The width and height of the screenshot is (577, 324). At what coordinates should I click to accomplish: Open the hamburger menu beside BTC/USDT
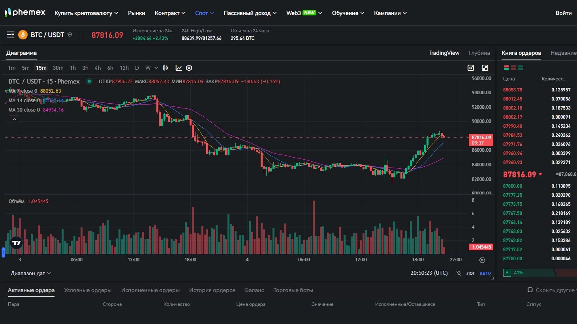pos(11,35)
